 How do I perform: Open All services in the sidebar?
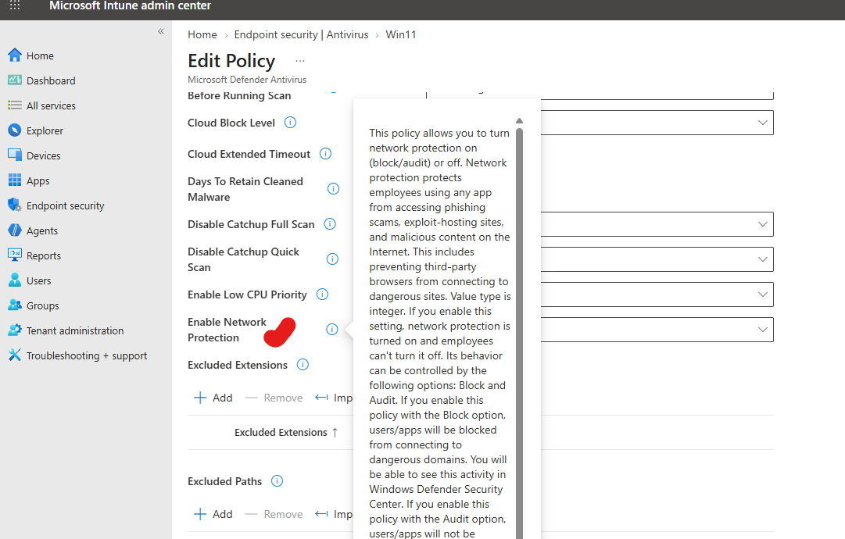pyautogui.click(x=51, y=105)
